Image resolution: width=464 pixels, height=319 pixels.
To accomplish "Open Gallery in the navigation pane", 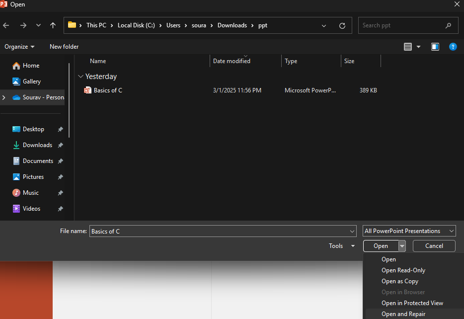I will pyautogui.click(x=32, y=81).
